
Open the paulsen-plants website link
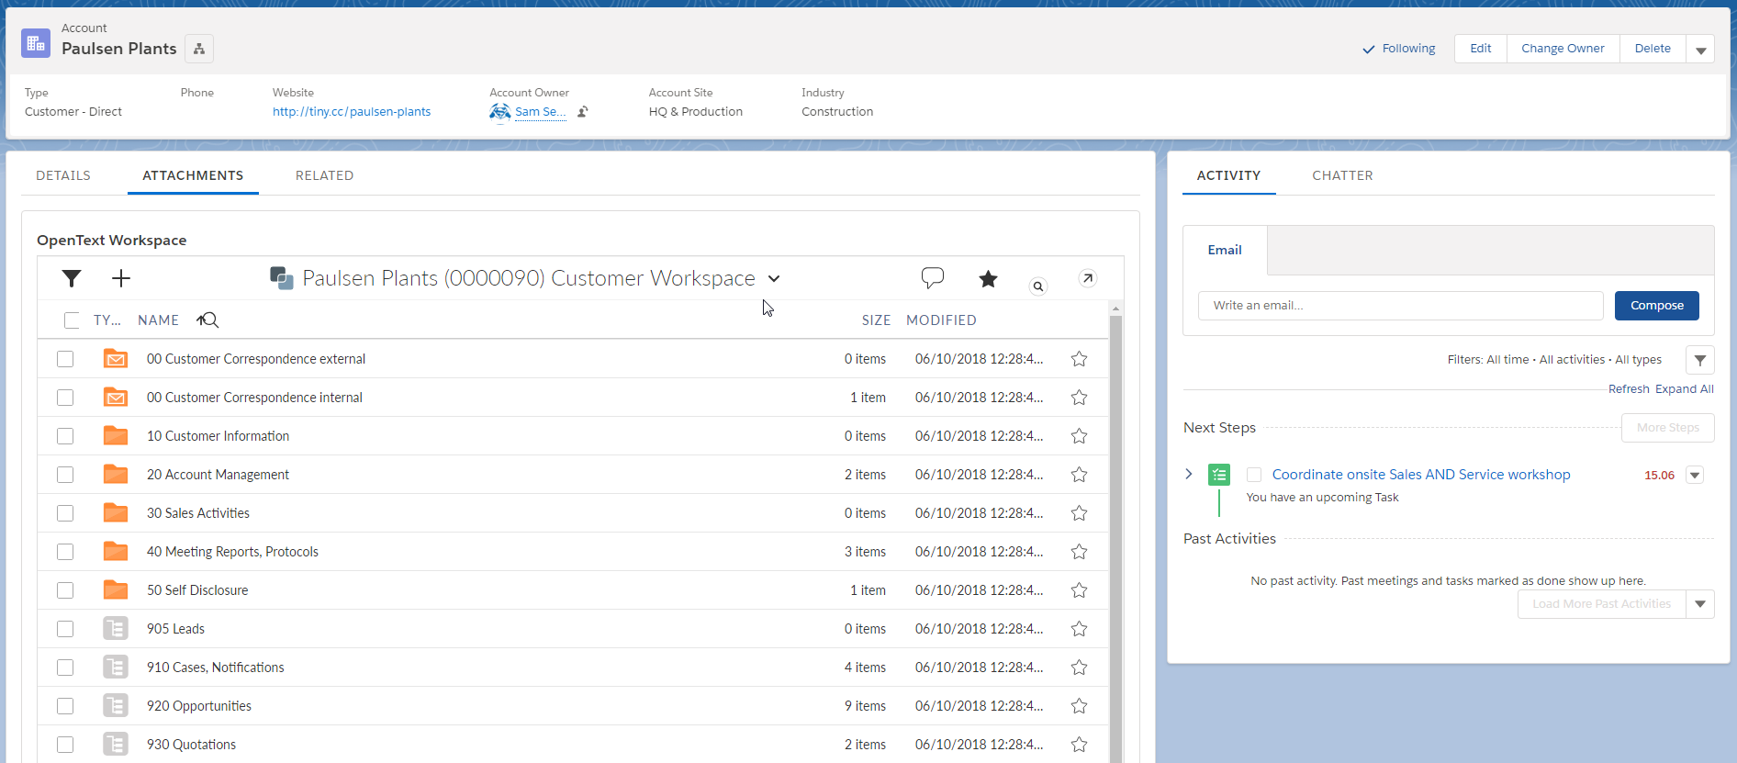352,112
